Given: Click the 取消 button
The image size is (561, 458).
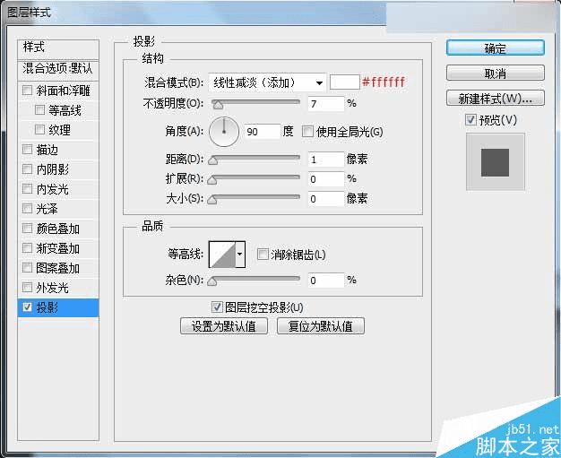Looking at the screenshot, I should (x=496, y=73).
